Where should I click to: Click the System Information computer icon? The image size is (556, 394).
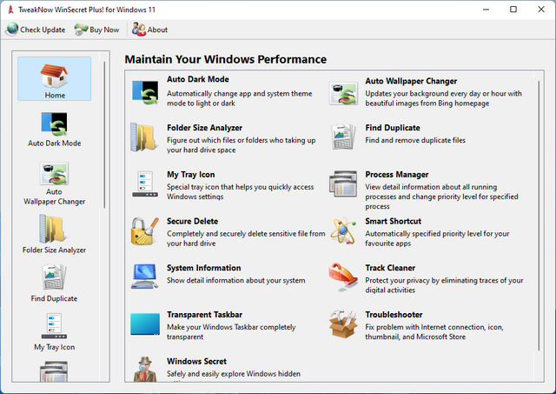(144, 278)
